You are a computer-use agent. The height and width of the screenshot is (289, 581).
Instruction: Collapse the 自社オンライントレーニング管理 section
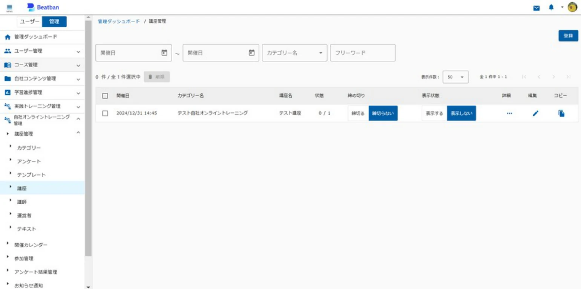pos(78,119)
